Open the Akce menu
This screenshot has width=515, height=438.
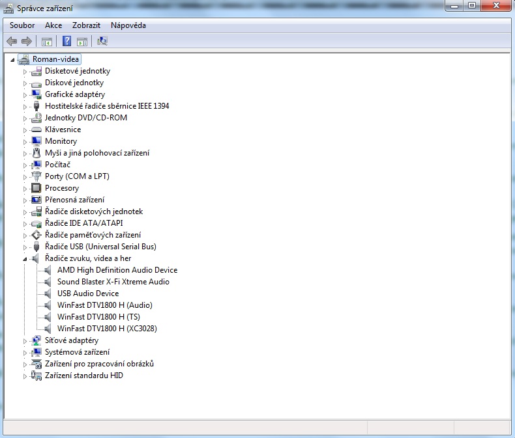coord(53,25)
